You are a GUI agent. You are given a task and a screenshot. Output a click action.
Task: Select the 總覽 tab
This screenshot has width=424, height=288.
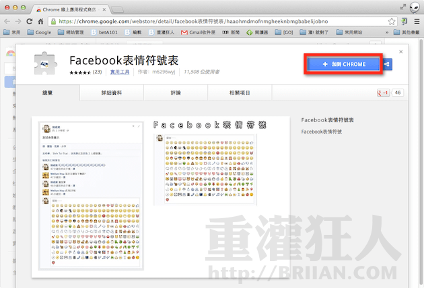[x=47, y=93]
